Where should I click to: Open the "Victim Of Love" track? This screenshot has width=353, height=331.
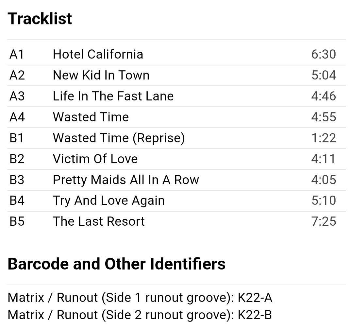pyautogui.click(x=95, y=159)
